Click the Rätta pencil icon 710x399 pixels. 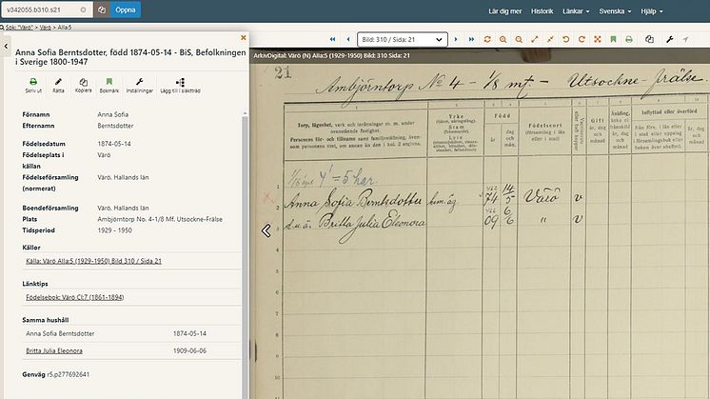coord(57,85)
